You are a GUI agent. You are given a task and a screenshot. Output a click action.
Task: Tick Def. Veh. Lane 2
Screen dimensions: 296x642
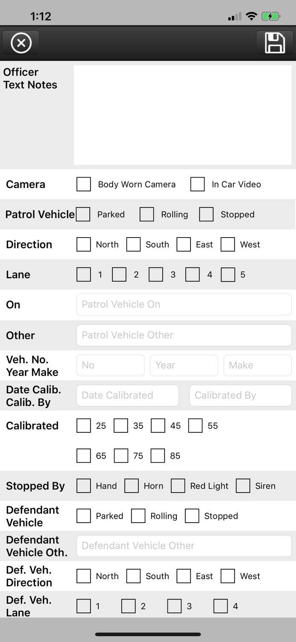click(129, 606)
